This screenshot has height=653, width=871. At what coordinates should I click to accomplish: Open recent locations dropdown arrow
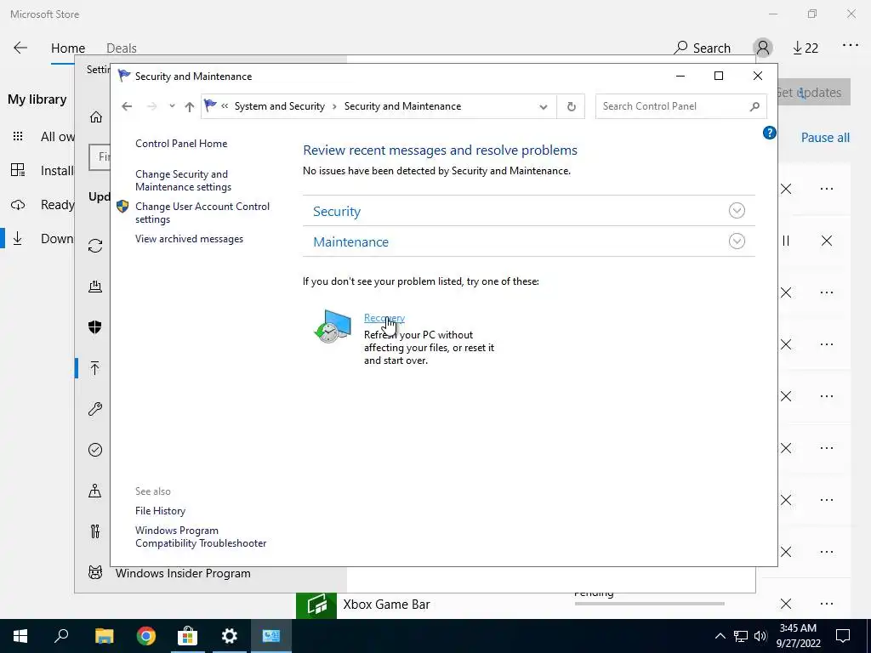click(172, 106)
